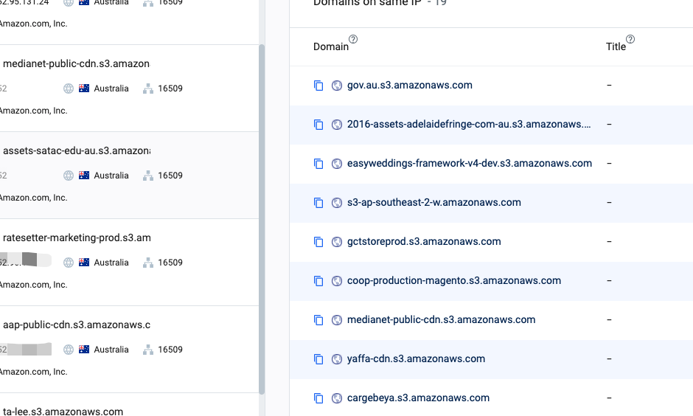
Task: Click globe icon beside gov.au.s3.amazonaws.com
Action: click(x=337, y=86)
